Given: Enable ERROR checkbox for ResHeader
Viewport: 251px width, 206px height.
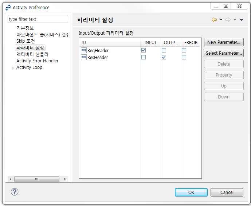Looking at the screenshot, I should point(184,57).
